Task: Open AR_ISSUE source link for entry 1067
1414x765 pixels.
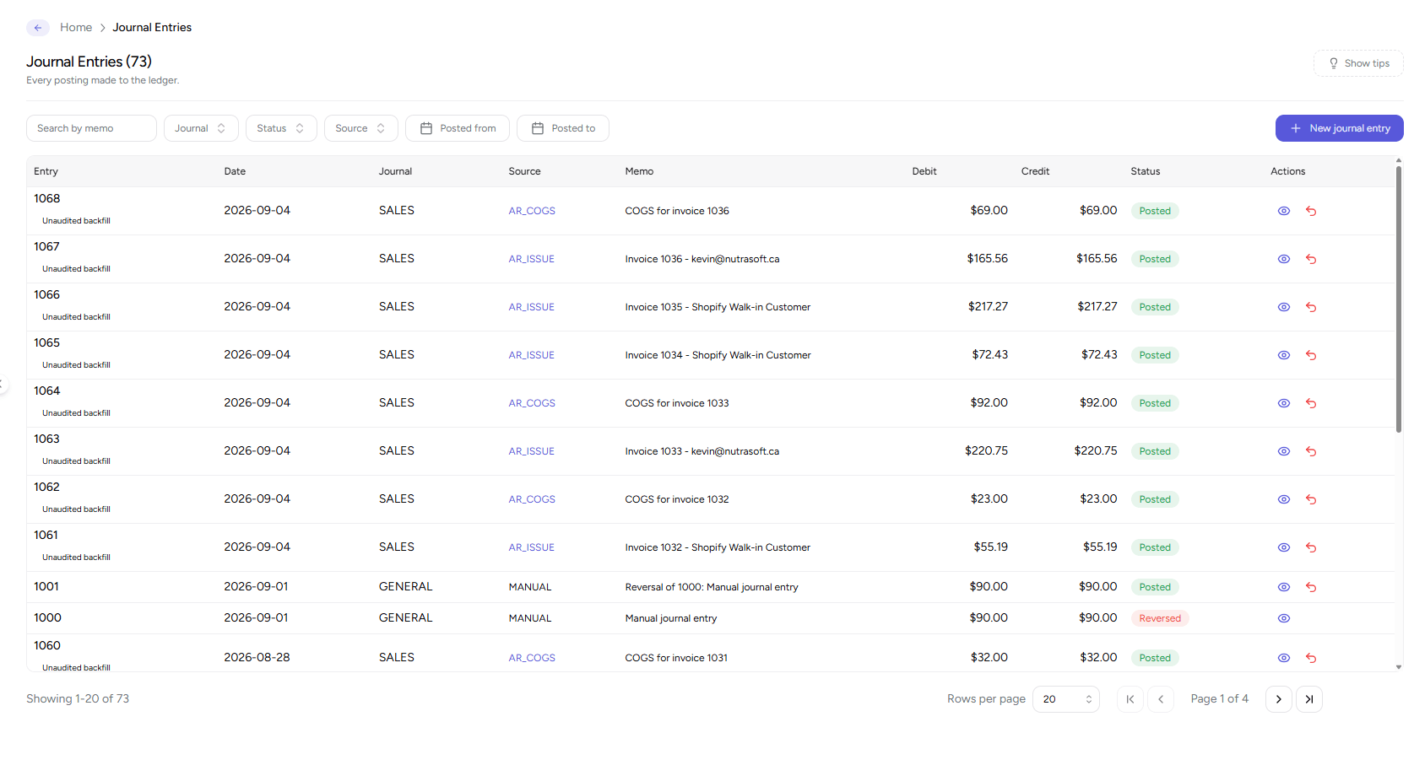Action: pos(532,259)
